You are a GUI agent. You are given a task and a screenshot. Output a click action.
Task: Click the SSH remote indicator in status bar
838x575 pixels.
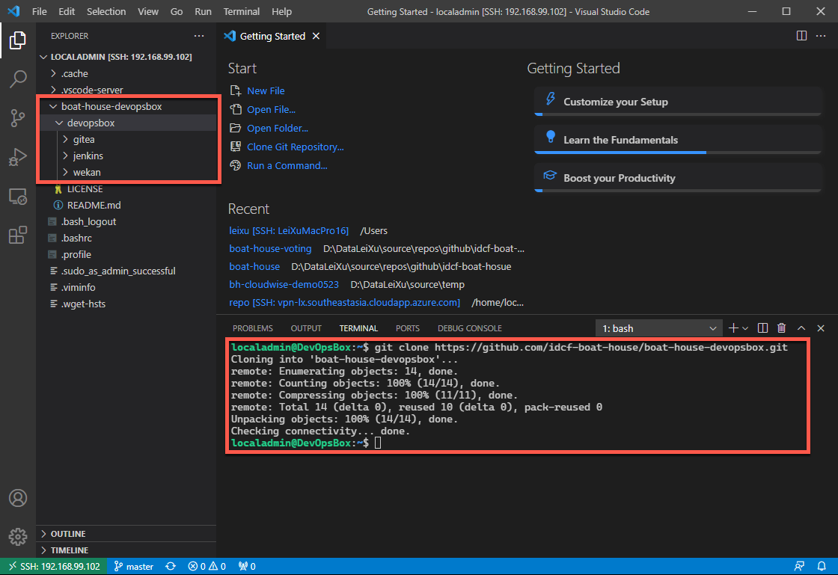coord(54,567)
